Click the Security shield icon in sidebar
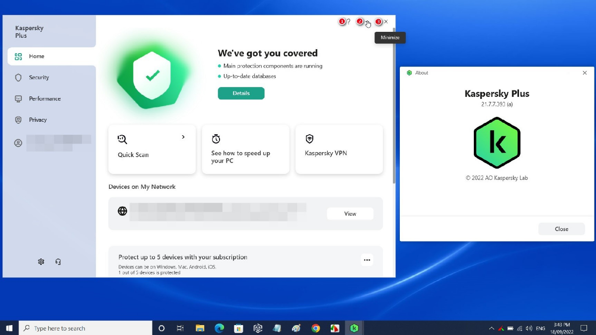This screenshot has height=335, width=596. [x=18, y=78]
